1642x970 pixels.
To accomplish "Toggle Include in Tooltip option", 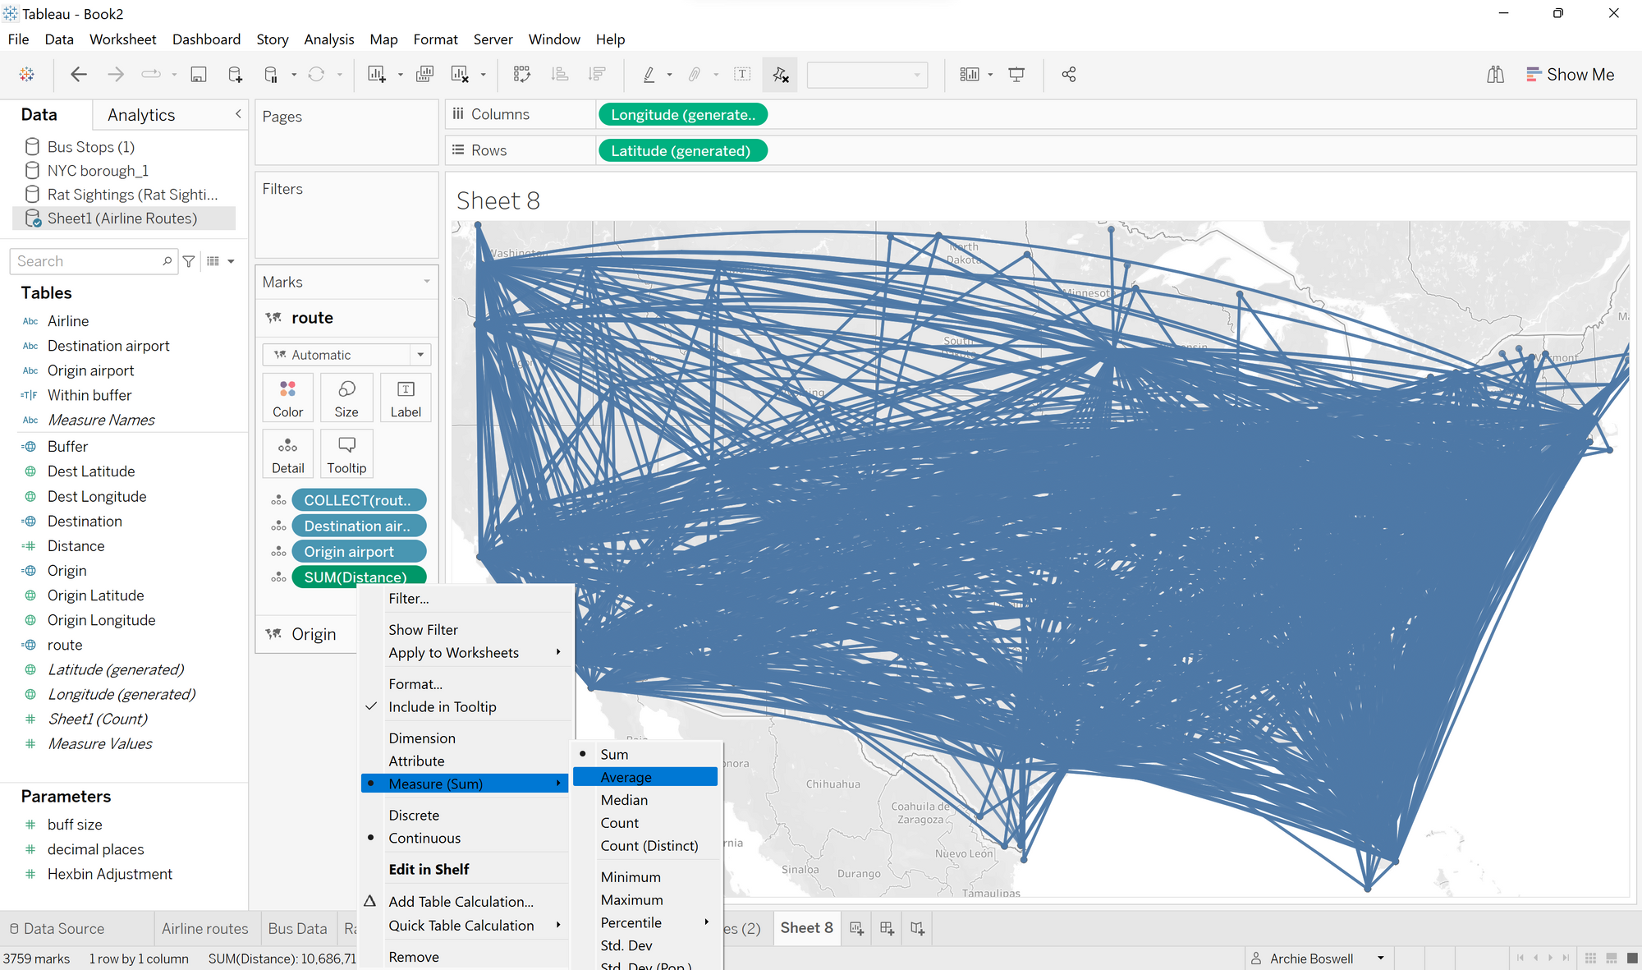I will point(442,707).
